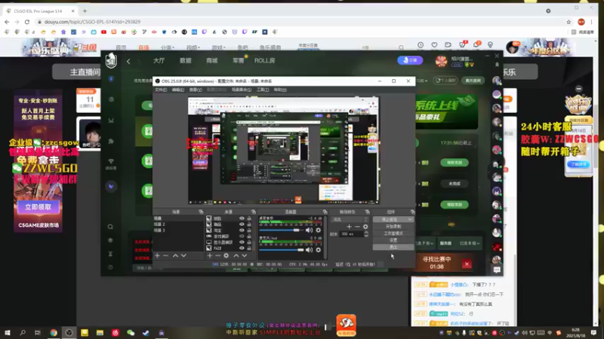Toggle visibility of the 显示器捕获 source
Viewport: 604px width, 339px height.
tap(242, 243)
